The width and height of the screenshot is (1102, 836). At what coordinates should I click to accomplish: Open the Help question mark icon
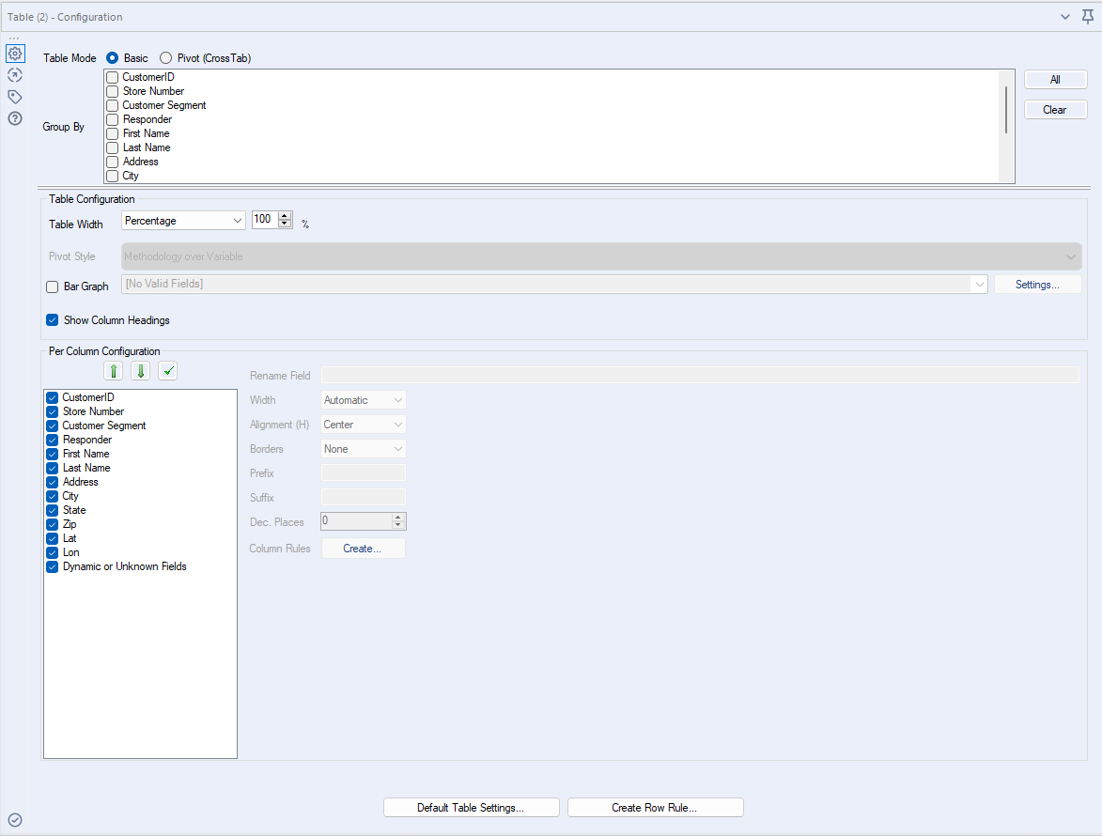(15, 118)
